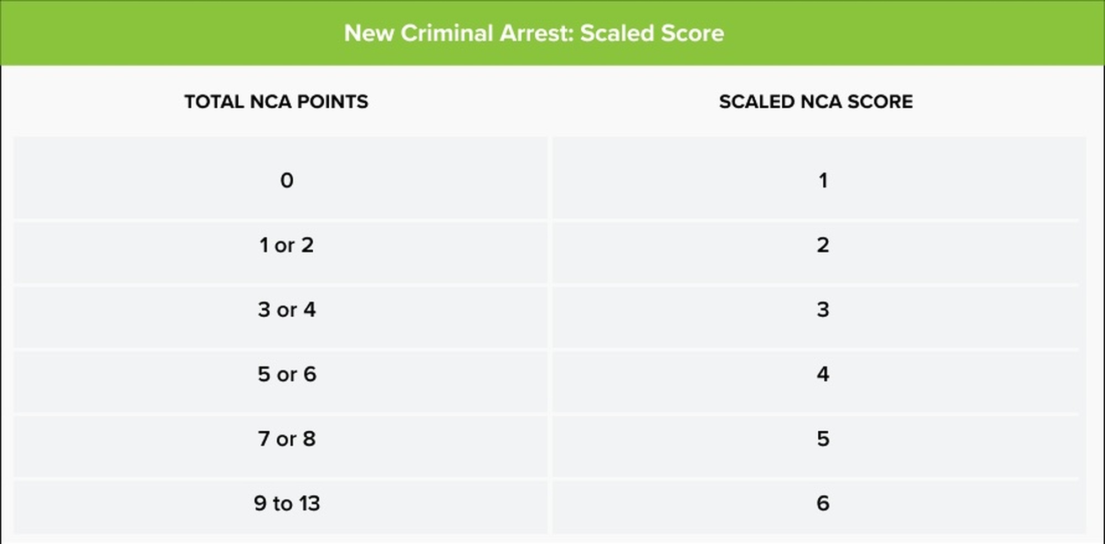Select the '1 or 2' points cell
This screenshot has height=544, width=1105.
[x=286, y=245]
